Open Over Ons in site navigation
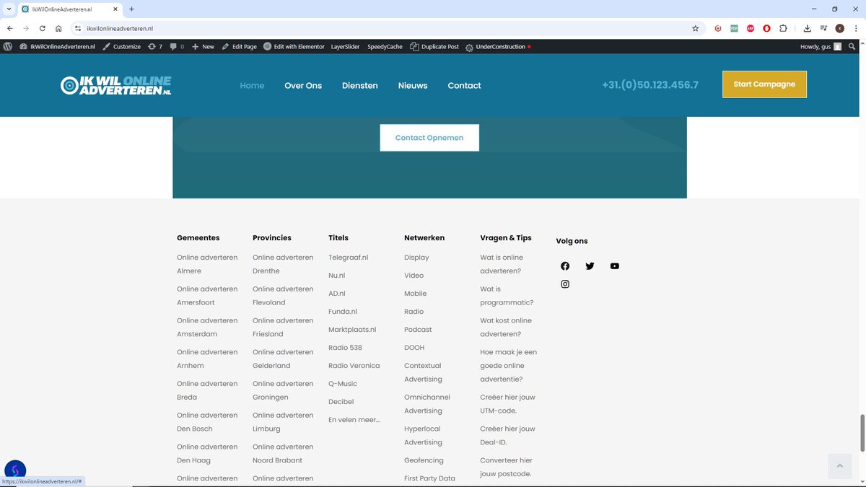This screenshot has height=487, width=866. (303, 85)
